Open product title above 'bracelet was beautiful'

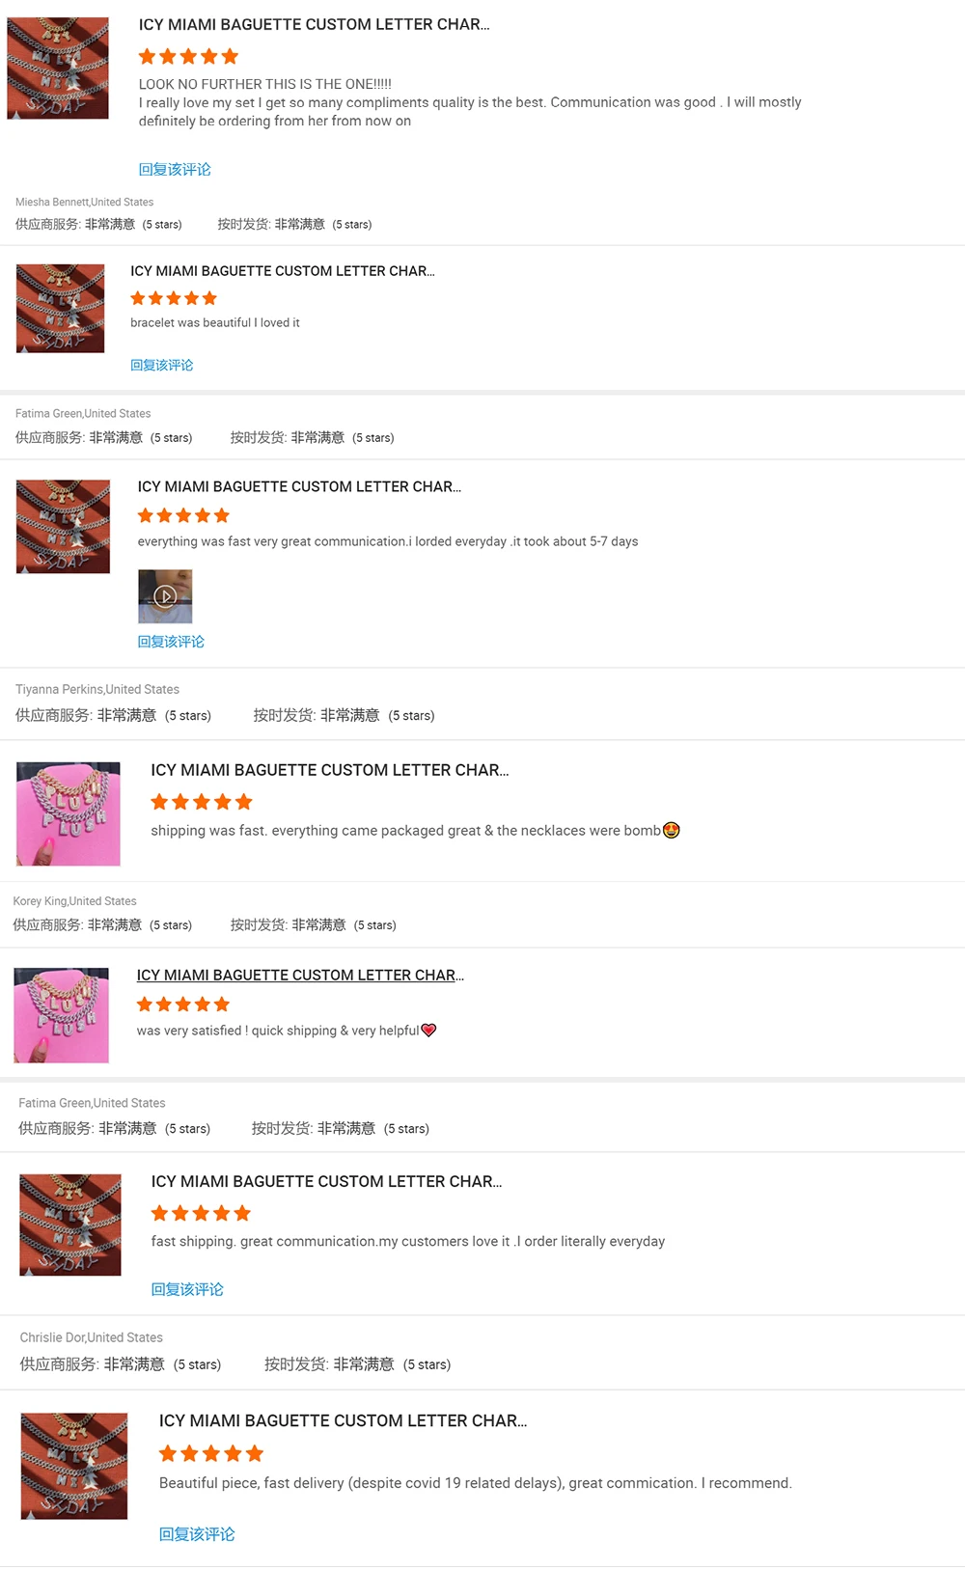pyautogui.click(x=283, y=271)
